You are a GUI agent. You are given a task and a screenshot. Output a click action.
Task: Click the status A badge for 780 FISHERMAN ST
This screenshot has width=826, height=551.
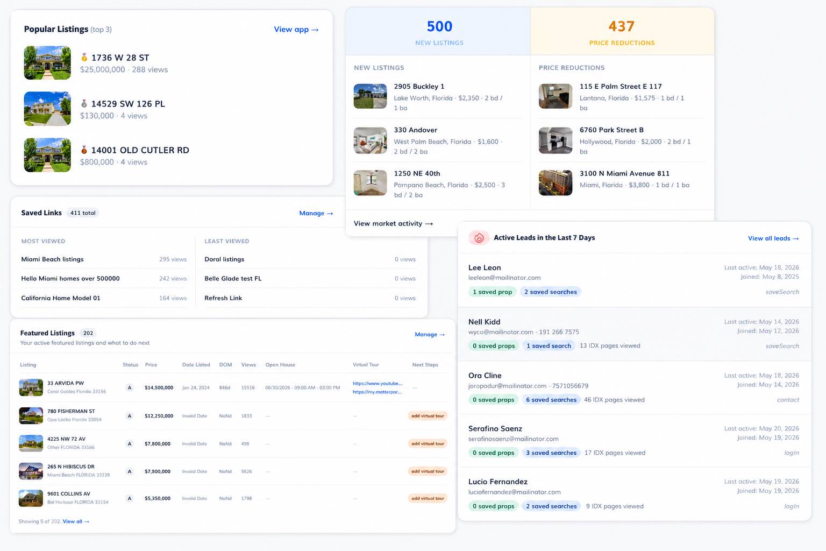(130, 416)
